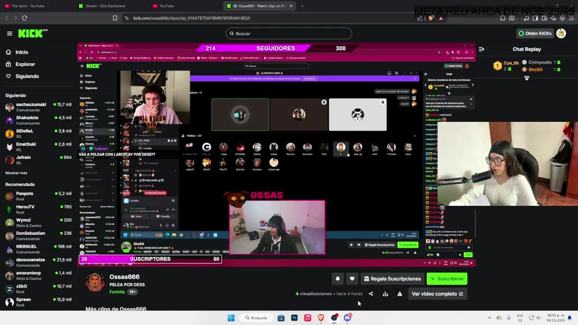Click the Obtén KICKs button
Image resolution: width=578 pixels, height=325 pixels.
[x=535, y=33]
